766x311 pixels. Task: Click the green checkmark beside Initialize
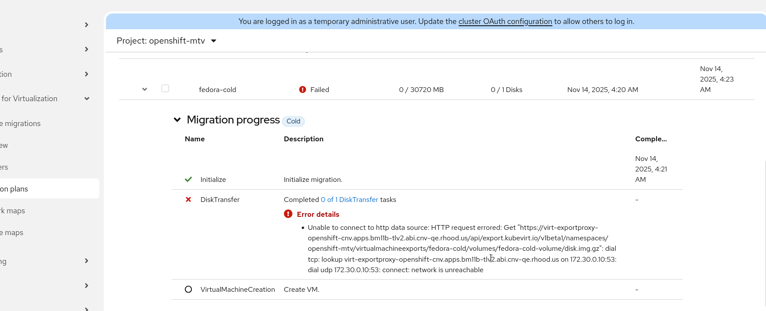pos(188,179)
